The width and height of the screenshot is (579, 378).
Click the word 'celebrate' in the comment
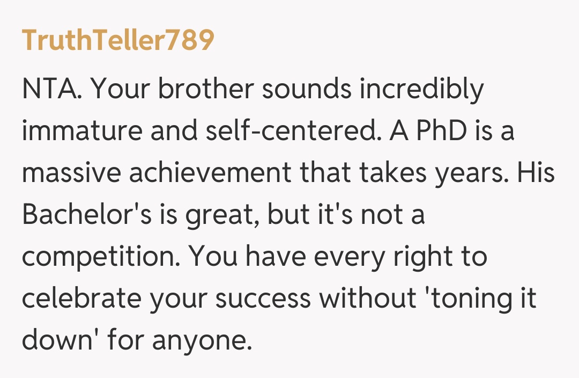click(81, 299)
